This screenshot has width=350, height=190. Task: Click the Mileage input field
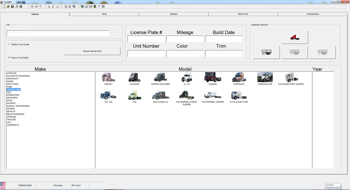pos(185,39)
